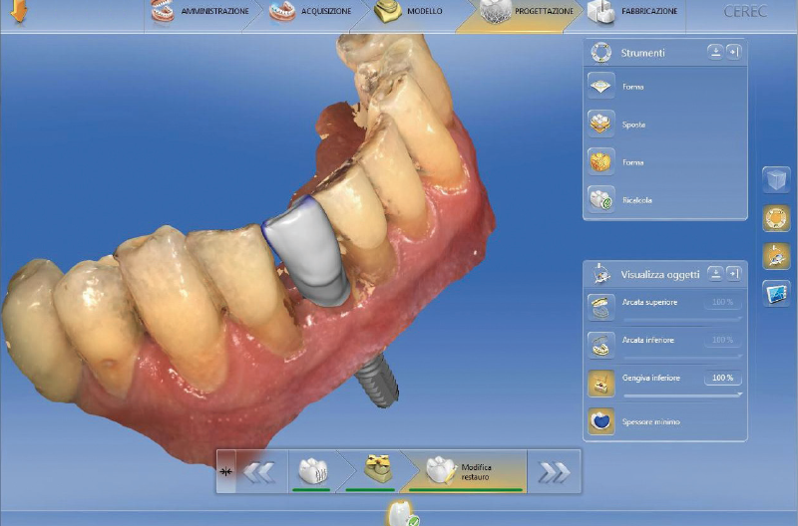Click the Gengiva inferiore 100% value field
This screenshot has height=526, width=798.
click(721, 378)
